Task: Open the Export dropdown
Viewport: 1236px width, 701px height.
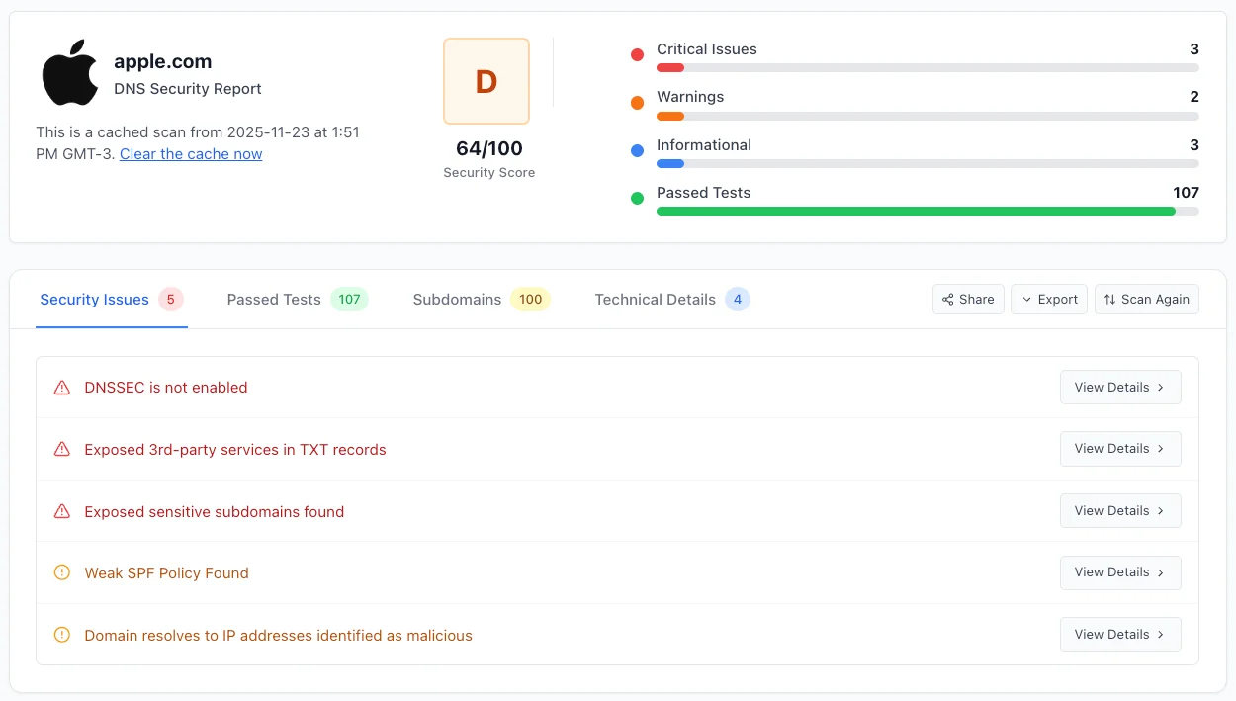Action: tap(1049, 300)
